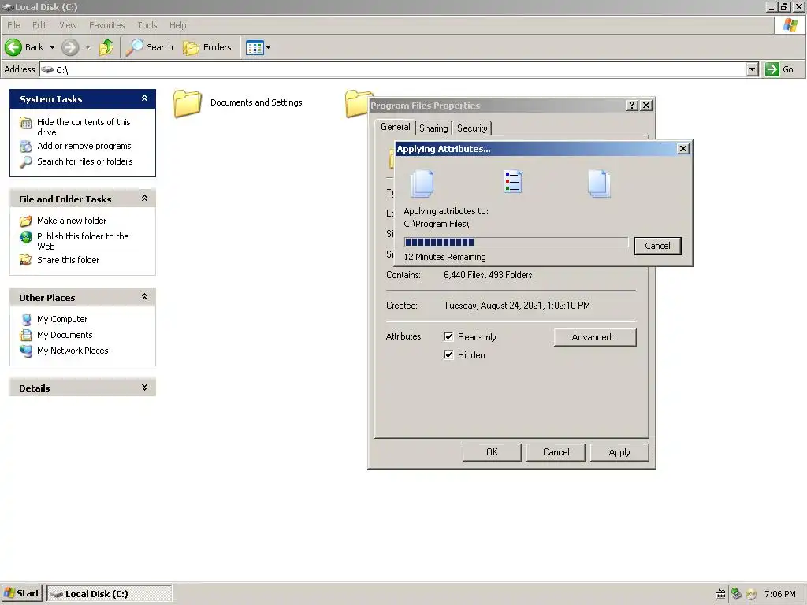Image resolution: width=807 pixels, height=605 pixels.
Task: Click the keyboard tray icon
Action: pyautogui.click(x=720, y=595)
